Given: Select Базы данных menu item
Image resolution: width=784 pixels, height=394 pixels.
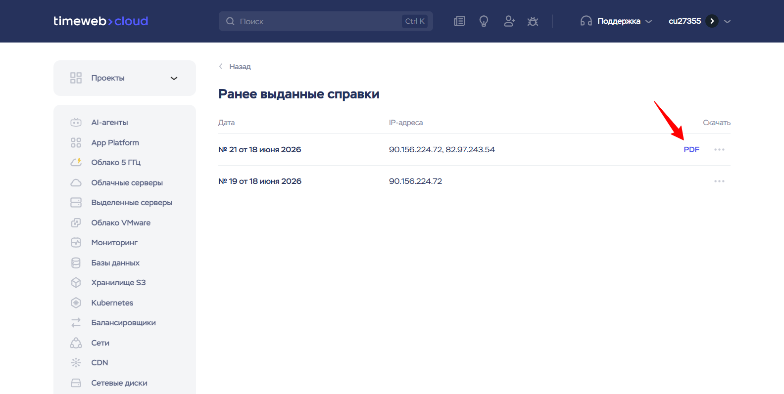Looking at the screenshot, I should click(x=115, y=263).
